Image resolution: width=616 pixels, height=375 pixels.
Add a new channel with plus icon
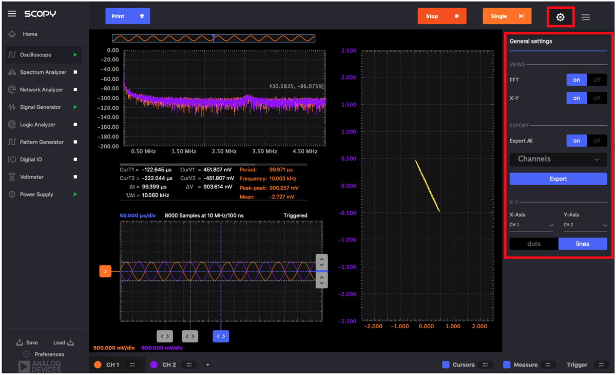point(208,365)
